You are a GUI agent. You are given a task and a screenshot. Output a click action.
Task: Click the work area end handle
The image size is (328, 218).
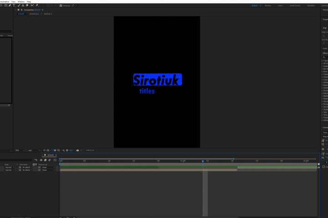(233, 159)
